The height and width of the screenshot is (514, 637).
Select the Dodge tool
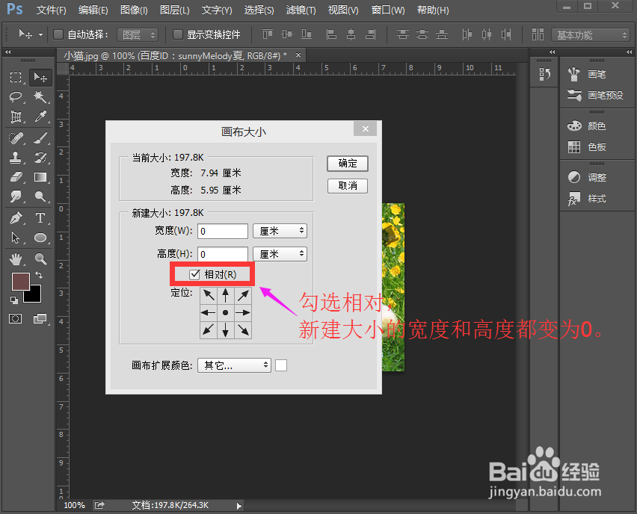click(40, 197)
